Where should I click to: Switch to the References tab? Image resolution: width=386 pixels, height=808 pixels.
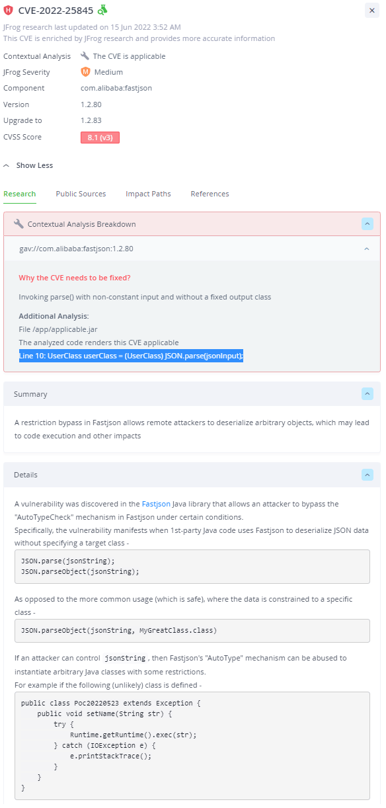point(210,194)
